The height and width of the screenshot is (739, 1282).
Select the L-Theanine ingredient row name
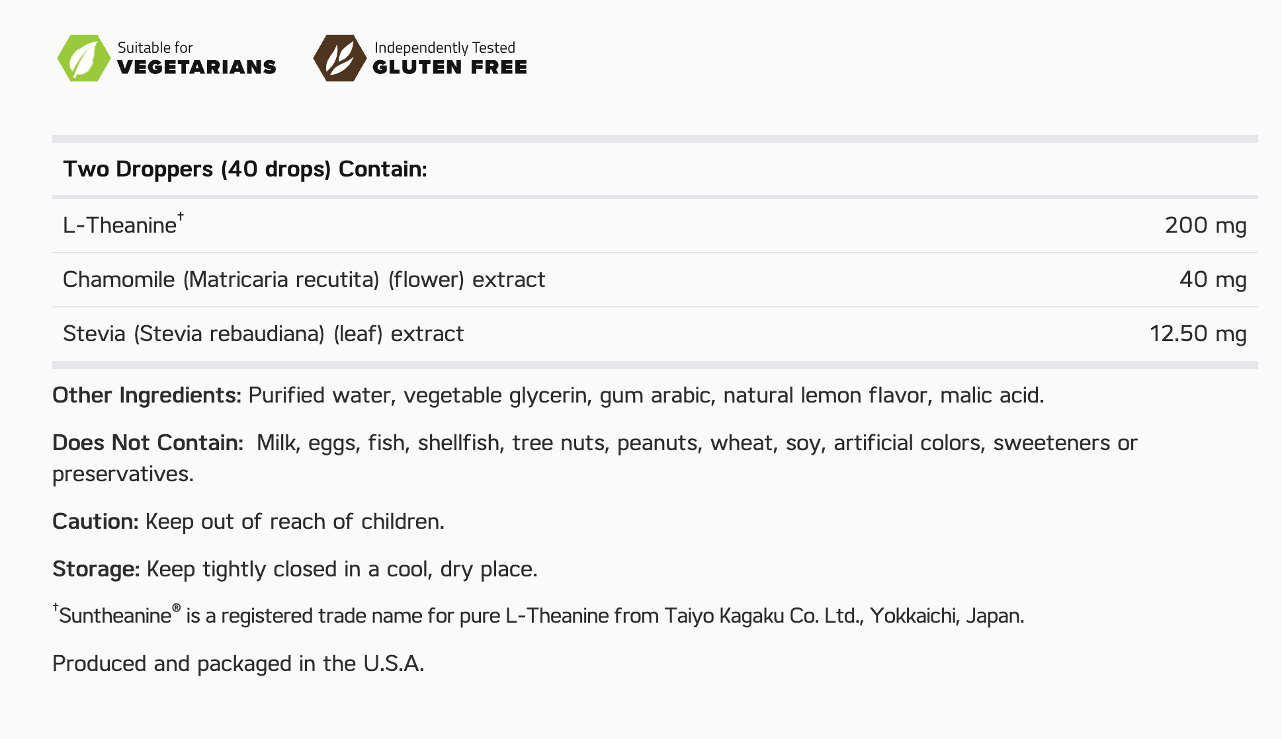tap(119, 225)
